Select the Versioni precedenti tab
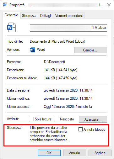This screenshot has width=114, height=159. tap(69, 16)
